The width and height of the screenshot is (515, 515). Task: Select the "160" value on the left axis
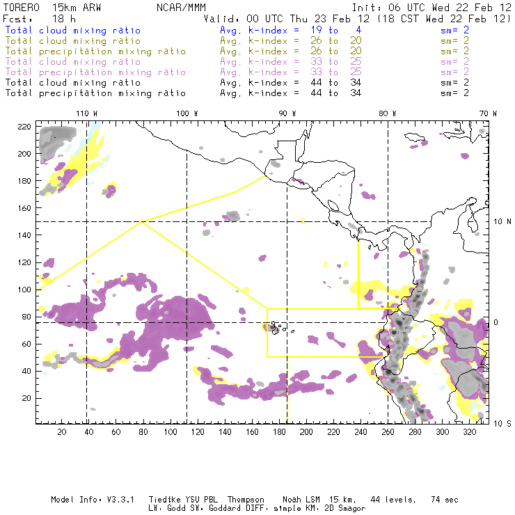(24, 208)
